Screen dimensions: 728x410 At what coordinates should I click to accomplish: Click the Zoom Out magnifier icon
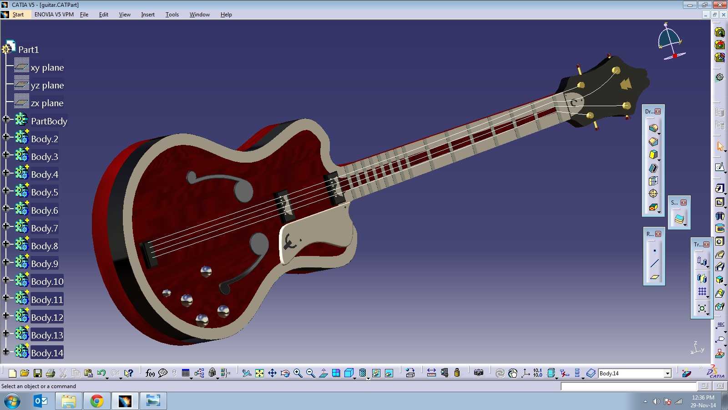click(x=310, y=373)
